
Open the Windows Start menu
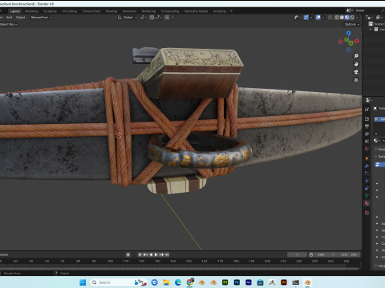click(x=83, y=282)
